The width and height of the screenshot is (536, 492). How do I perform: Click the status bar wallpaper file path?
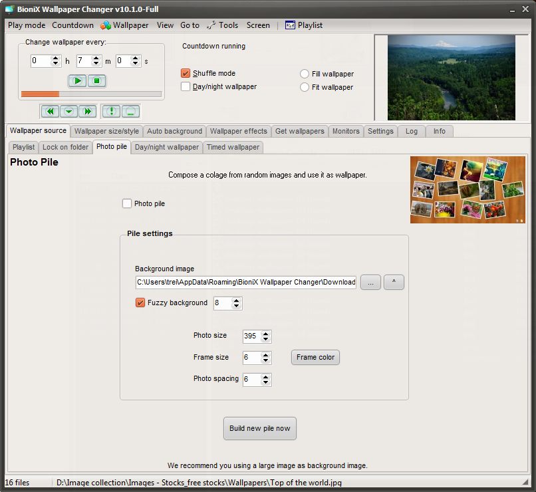[199, 483]
